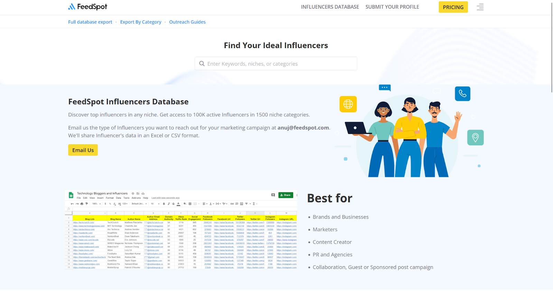
Task: Click 'Brands and Businesses' list item
Action: pyautogui.click(x=340, y=217)
